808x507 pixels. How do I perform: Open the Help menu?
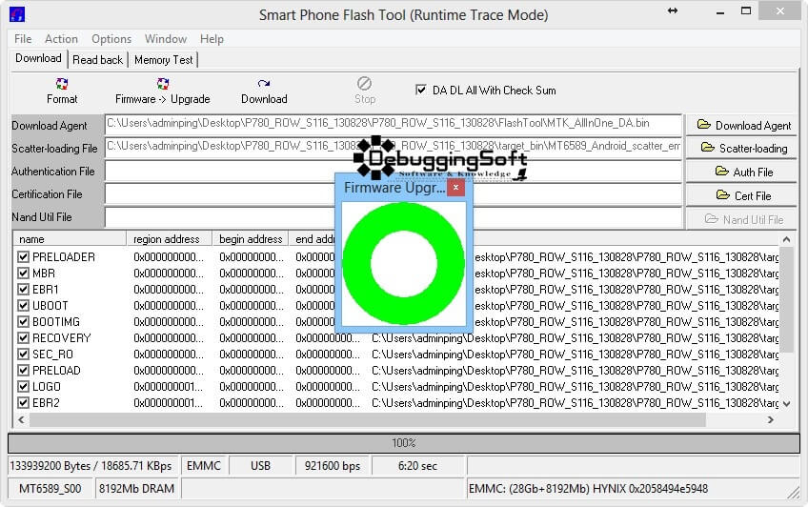click(x=212, y=39)
